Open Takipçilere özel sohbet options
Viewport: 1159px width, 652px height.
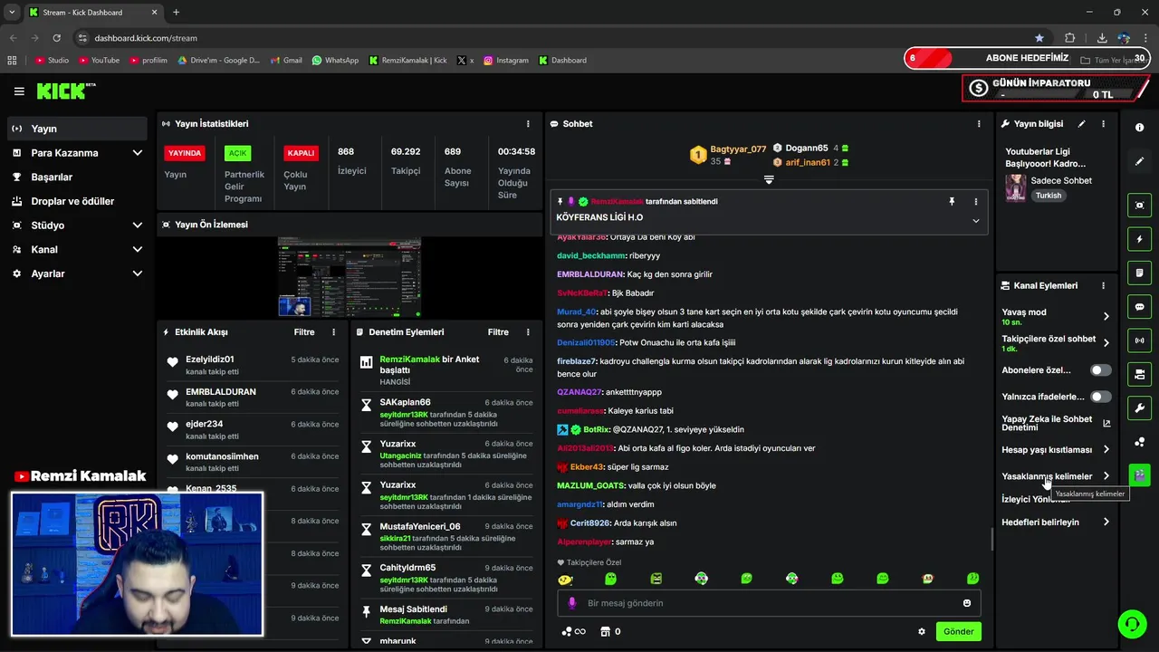click(x=1056, y=343)
